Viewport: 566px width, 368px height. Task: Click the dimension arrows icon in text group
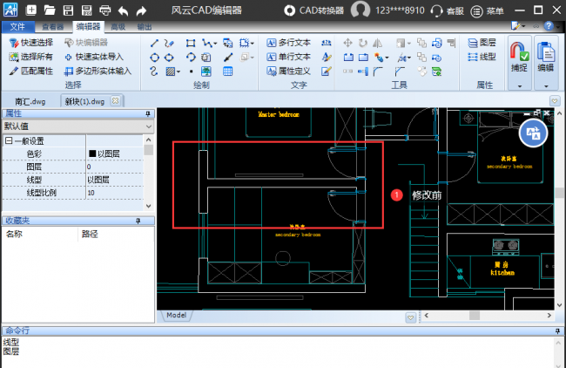pyautogui.click(x=327, y=43)
